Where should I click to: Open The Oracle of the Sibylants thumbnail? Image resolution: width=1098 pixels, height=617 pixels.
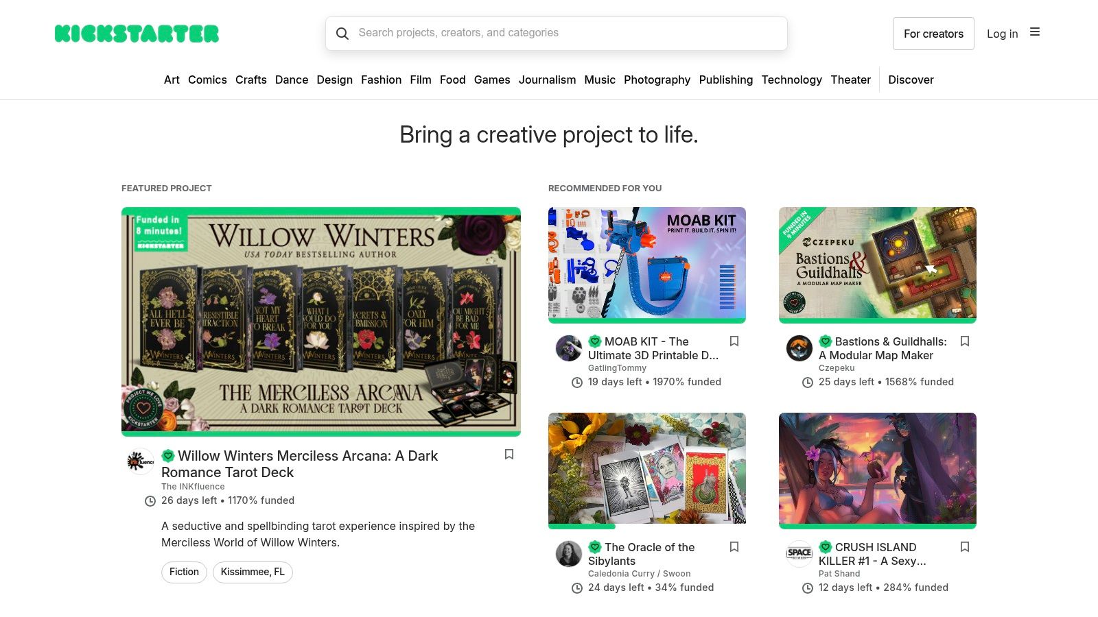click(646, 469)
